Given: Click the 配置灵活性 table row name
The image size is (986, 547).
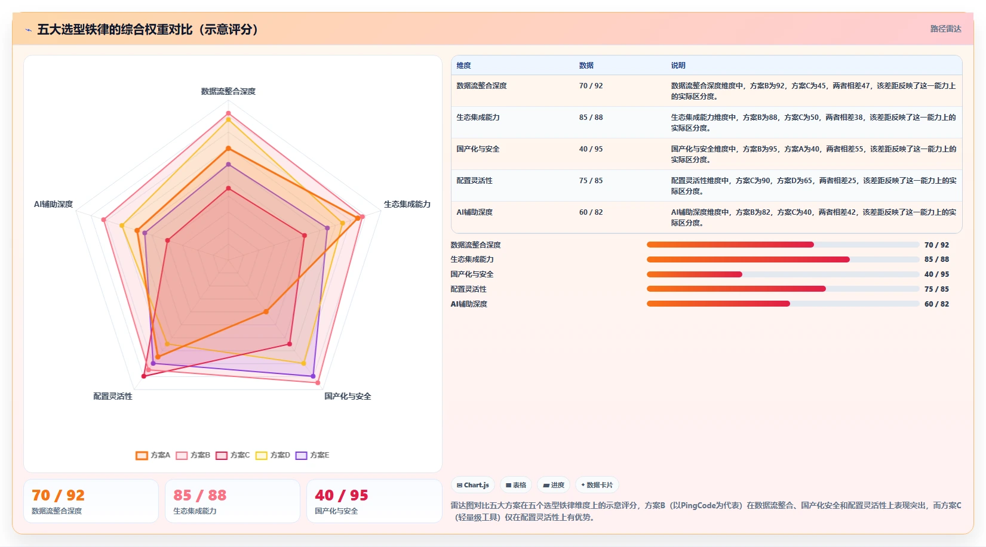Looking at the screenshot, I should tap(474, 181).
